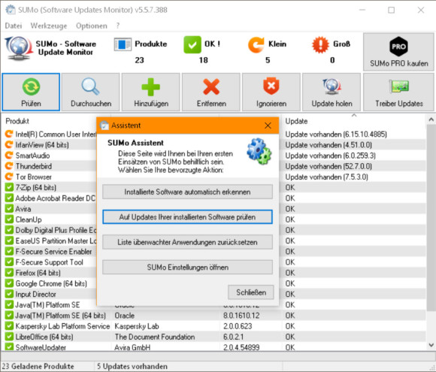Click the 5 Updates vorhanden status text

coord(132,366)
